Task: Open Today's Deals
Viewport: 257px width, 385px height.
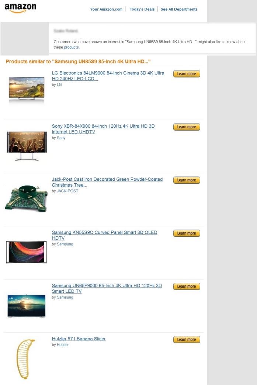Action: (x=142, y=9)
